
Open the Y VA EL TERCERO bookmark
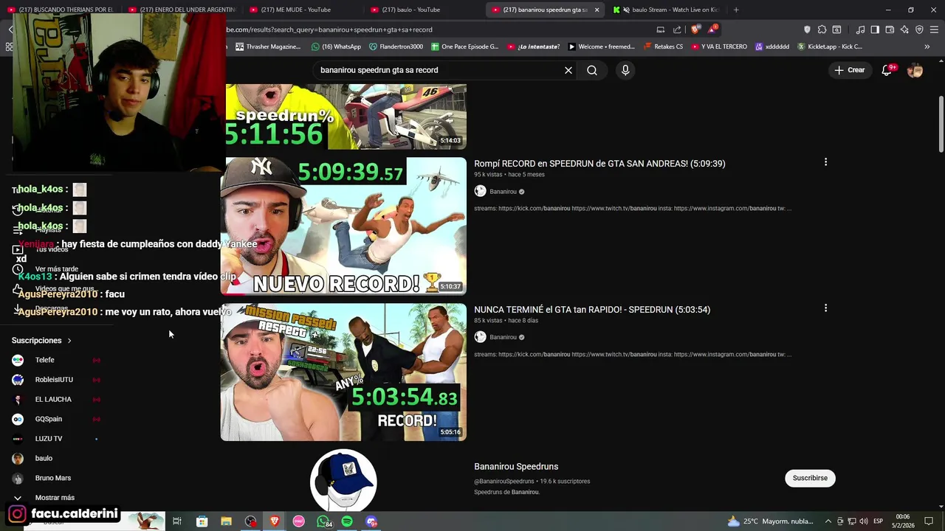(x=718, y=46)
